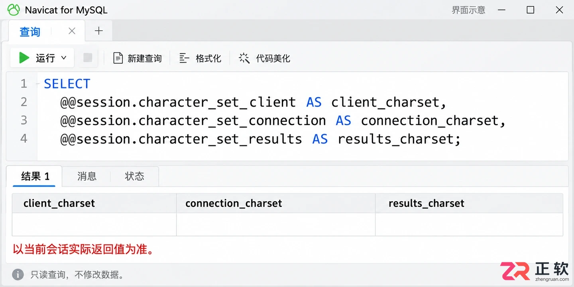Click the 新建查询 label
The image size is (574, 287).
coord(145,59)
